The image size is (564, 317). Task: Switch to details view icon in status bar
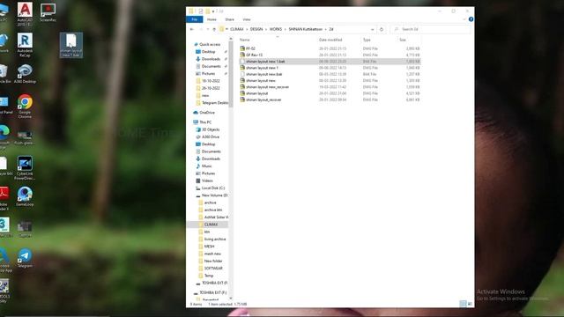click(463, 304)
